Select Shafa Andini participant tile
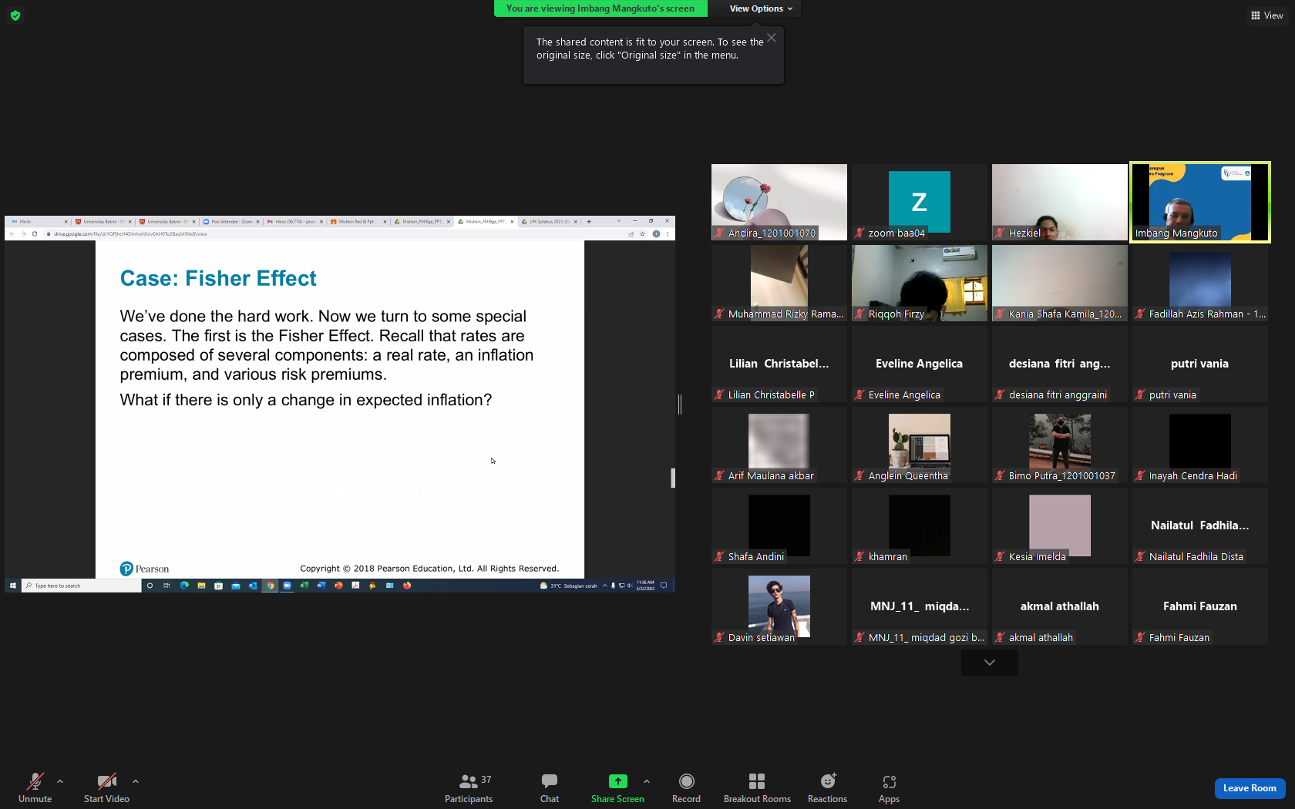Image resolution: width=1295 pixels, height=809 pixels. point(779,525)
